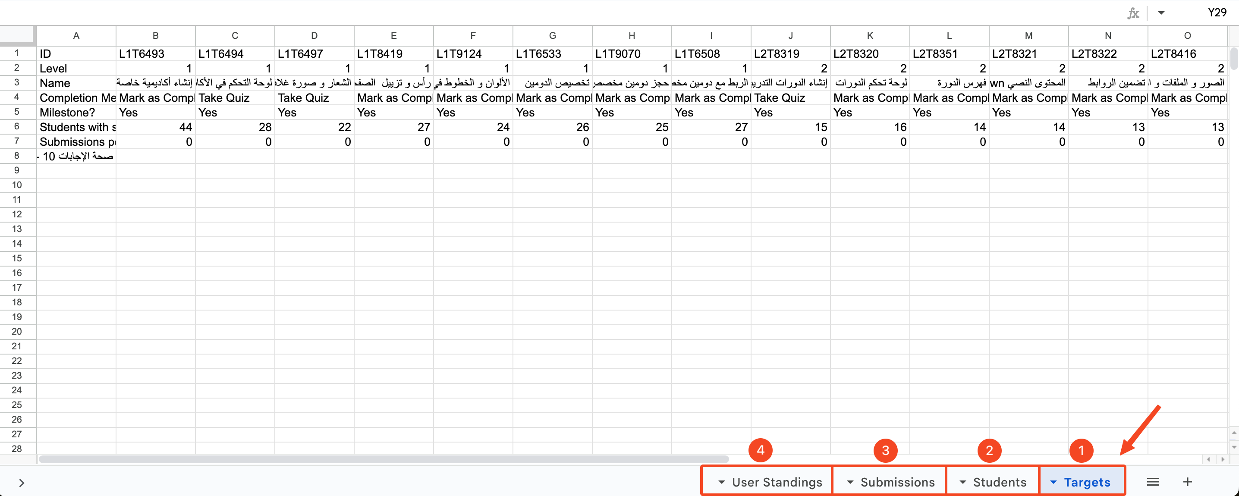Select column O header
The height and width of the screenshot is (496, 1239).
click(x=1188, y=36)
